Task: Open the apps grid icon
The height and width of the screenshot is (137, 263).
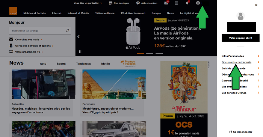Action: (x=177, y=3)
